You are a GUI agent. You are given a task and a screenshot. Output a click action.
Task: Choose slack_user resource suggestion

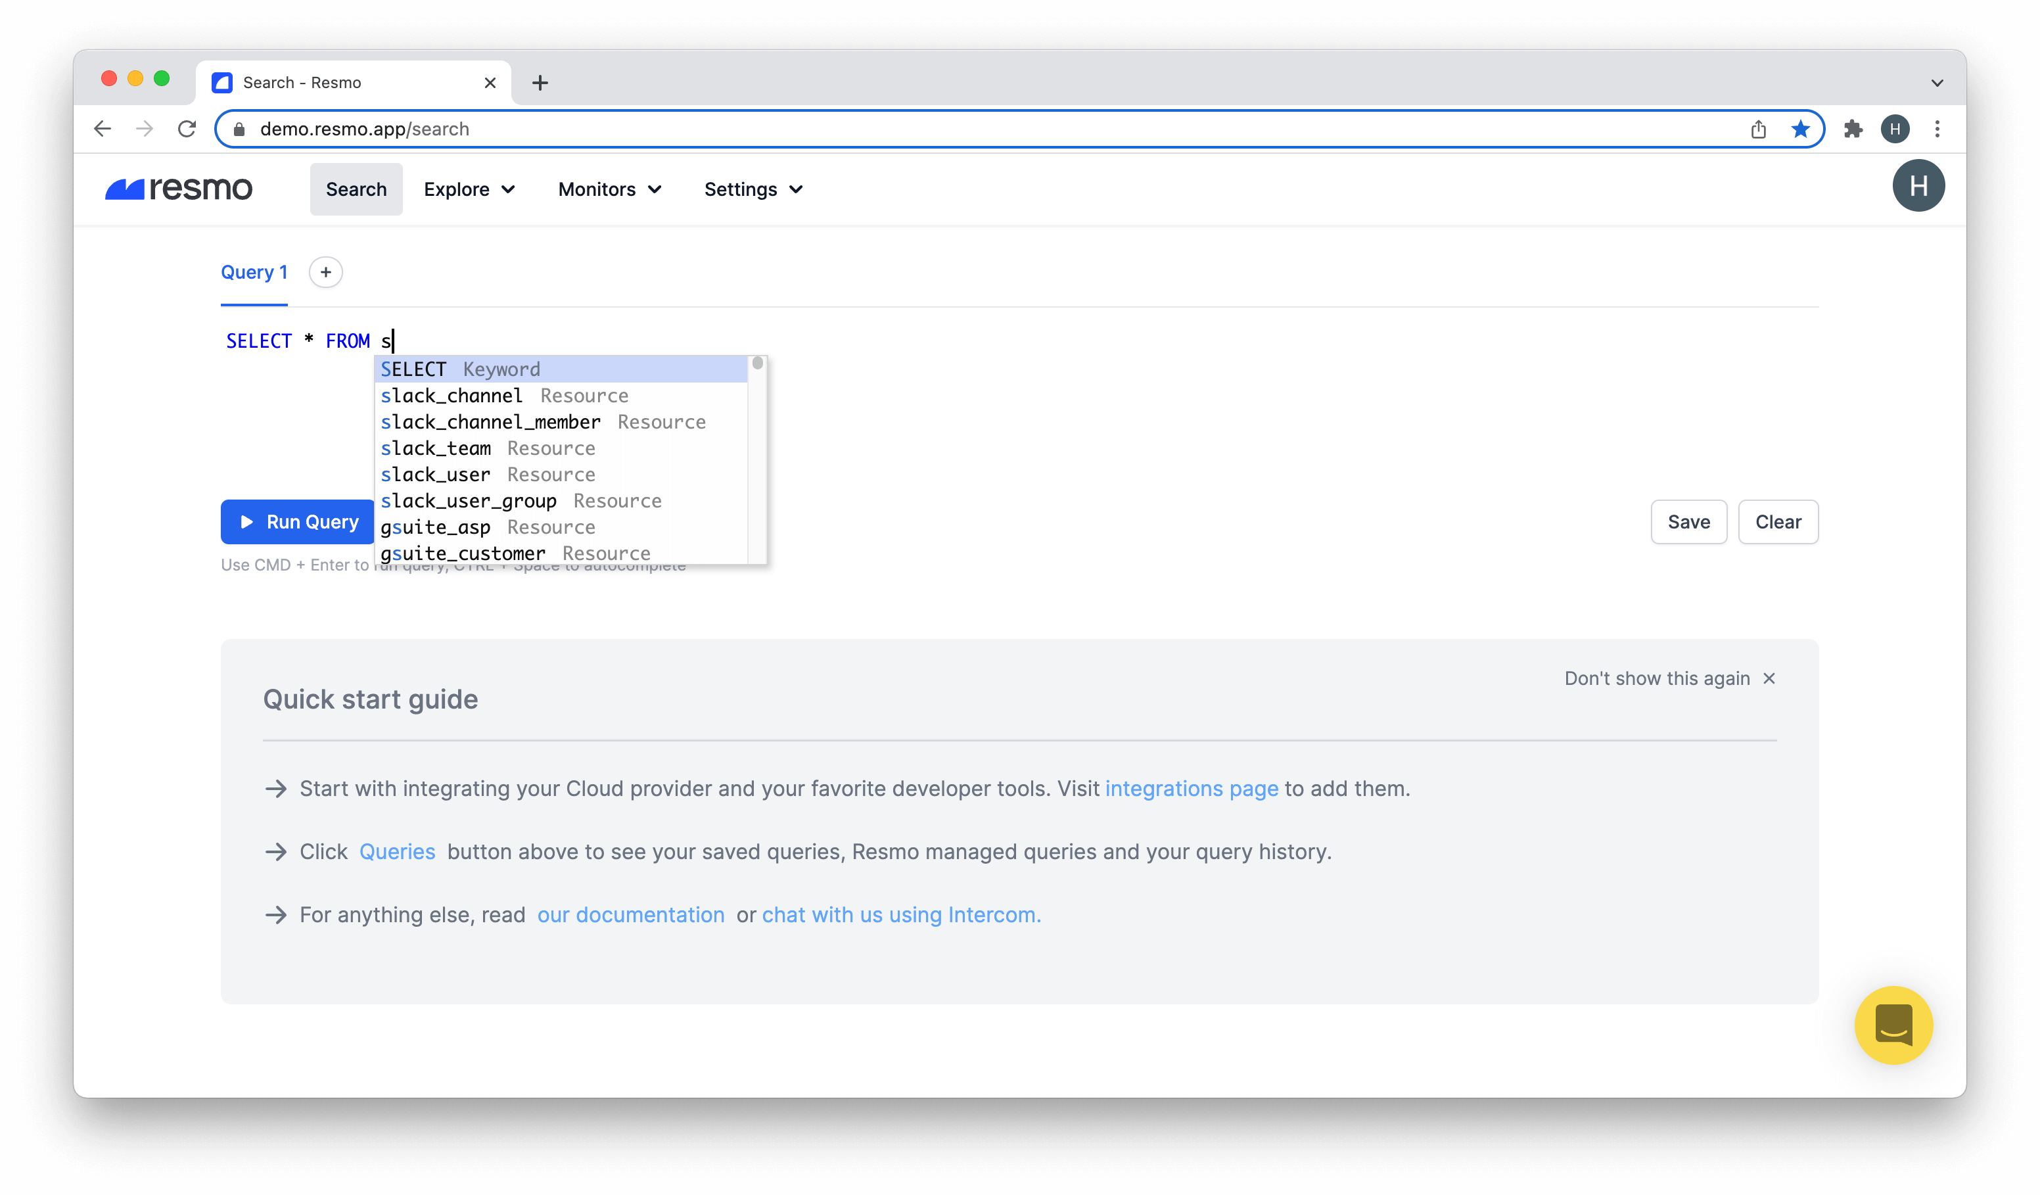561,475
